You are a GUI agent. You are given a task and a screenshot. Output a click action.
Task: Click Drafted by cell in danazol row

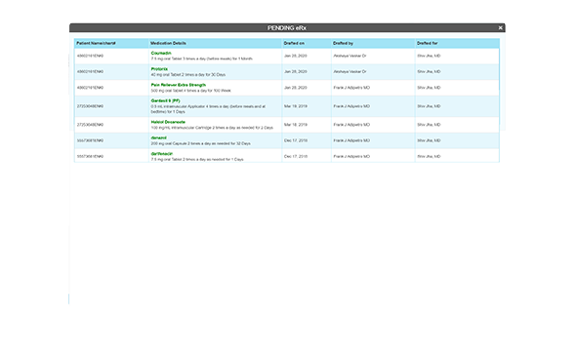(x=351, y=140)
